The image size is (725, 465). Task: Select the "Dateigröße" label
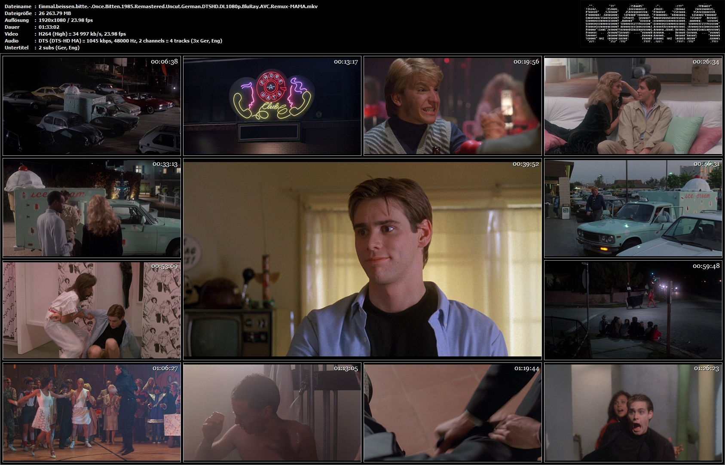pyautogui.click(x=18, y=13)
